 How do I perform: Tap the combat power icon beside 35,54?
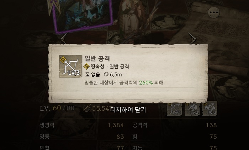point(87,108)
